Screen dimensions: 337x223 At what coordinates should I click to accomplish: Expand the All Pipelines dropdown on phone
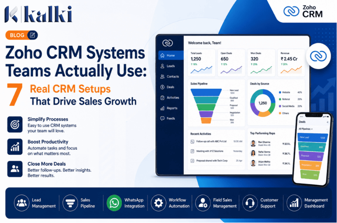[x=306, y=129]
